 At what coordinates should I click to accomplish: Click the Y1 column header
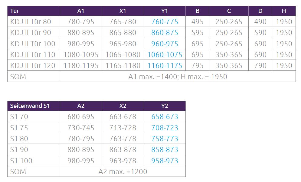coord(165,11)
